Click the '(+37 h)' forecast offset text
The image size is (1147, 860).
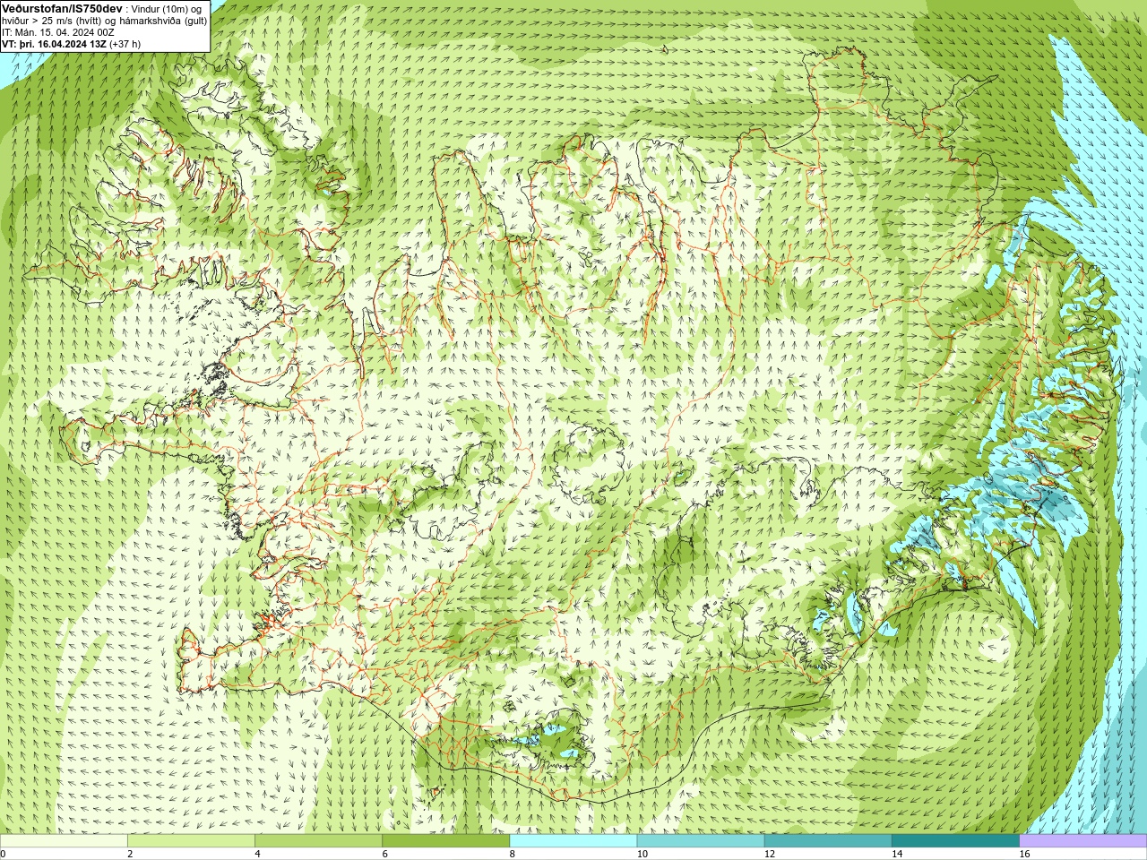pos(125,43)
